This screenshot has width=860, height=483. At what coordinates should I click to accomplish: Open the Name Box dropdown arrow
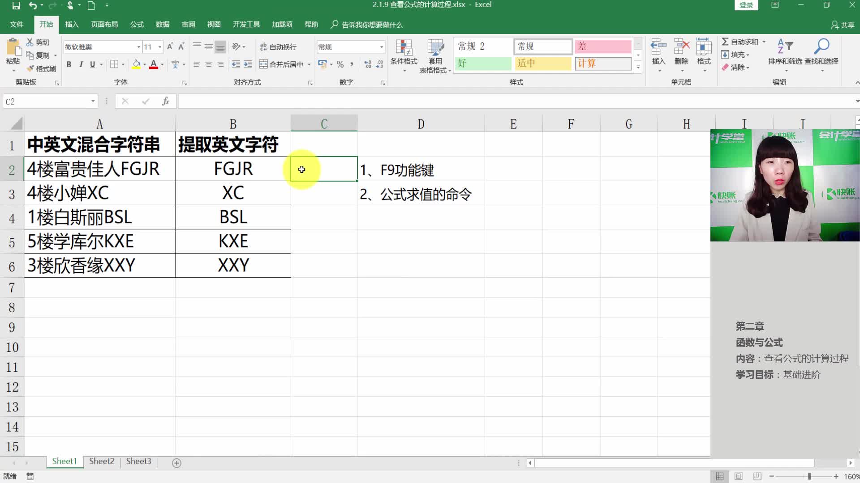point(93,102)
